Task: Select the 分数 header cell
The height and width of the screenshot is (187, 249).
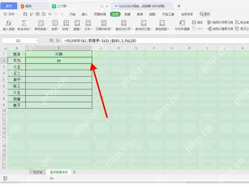Action: [x=59, y=54]
